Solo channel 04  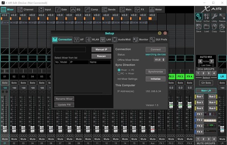pyautogui.click(x=33, y=83)
